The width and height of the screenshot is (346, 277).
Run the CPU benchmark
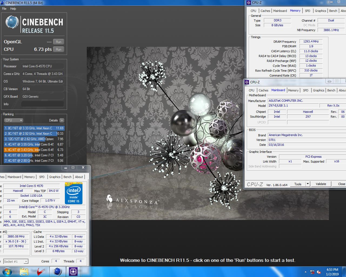click(59, 50)
